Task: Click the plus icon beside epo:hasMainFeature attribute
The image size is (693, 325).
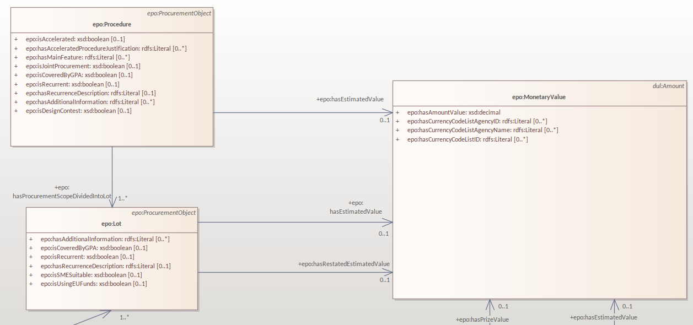Action: coord(17,57)
